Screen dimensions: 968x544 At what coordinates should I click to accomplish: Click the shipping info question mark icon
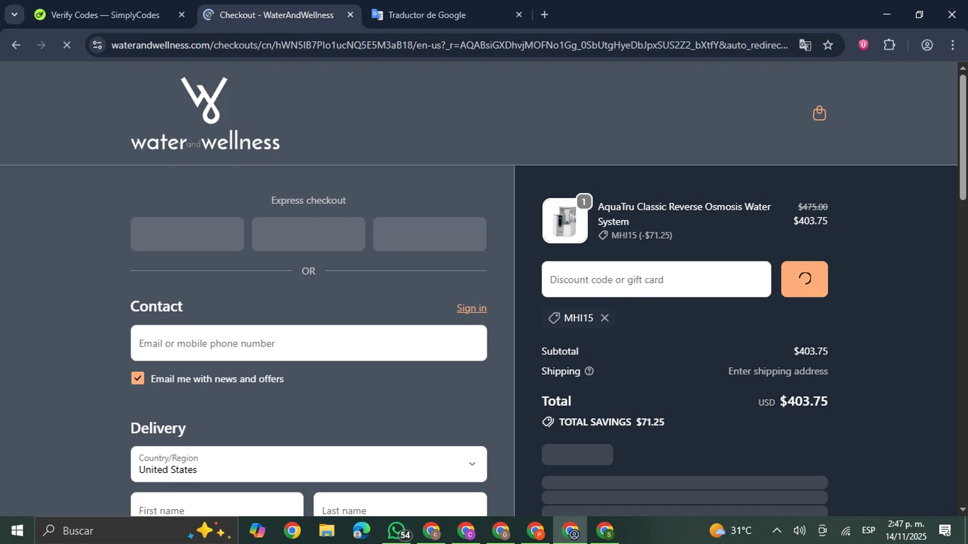pos(589,371)
